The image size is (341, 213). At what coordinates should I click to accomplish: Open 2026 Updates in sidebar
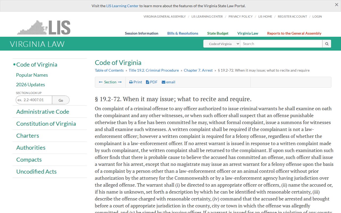30,85
